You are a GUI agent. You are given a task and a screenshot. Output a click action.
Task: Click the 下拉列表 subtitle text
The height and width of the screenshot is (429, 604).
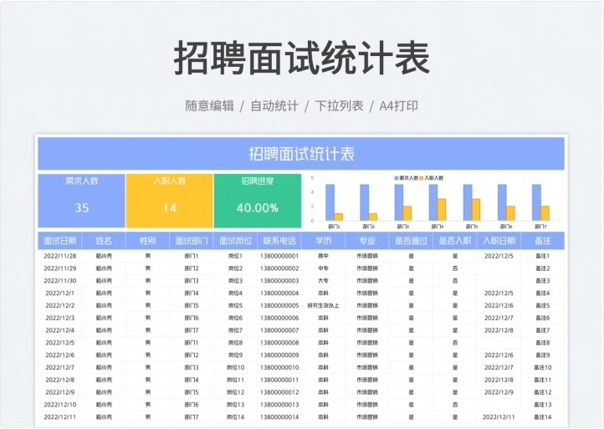tap(339, 105)
